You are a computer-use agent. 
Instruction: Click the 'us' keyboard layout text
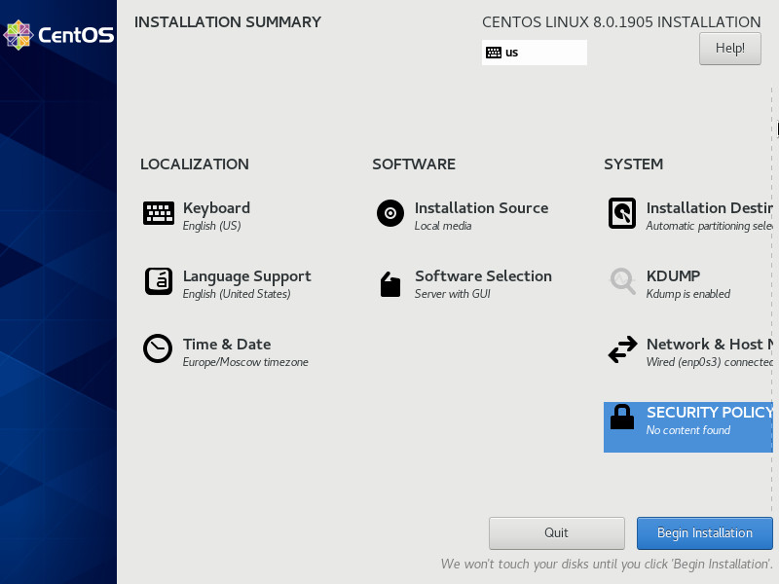(512, 53)
